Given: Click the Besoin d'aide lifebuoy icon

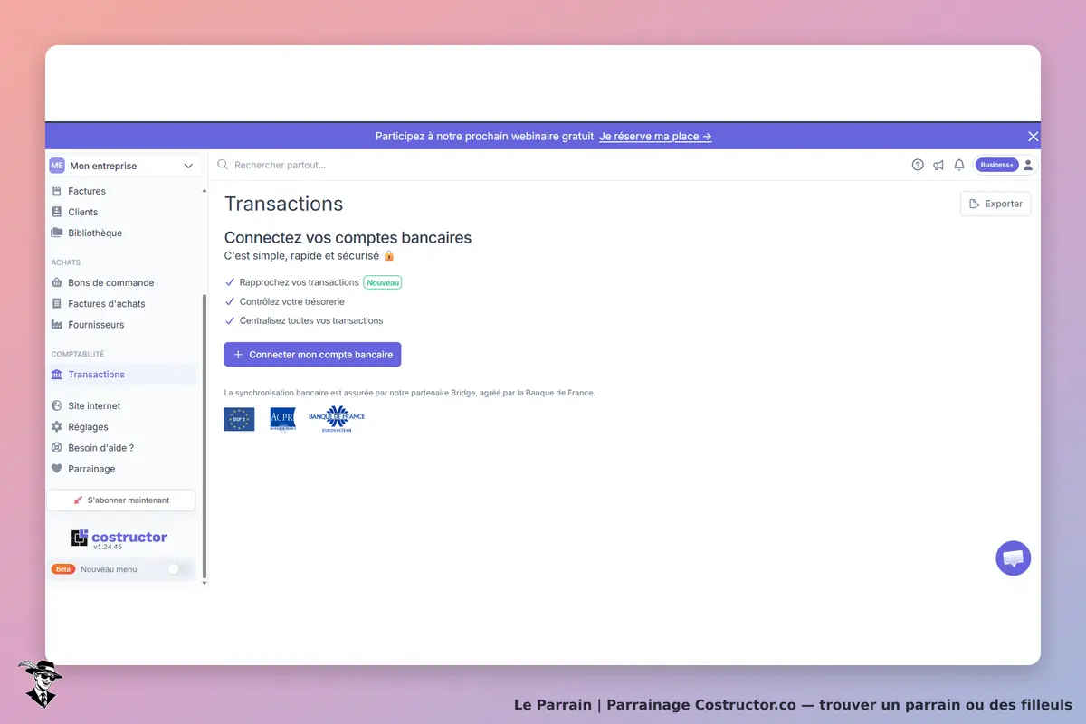Looking at the screenshot, I should 57,447.
